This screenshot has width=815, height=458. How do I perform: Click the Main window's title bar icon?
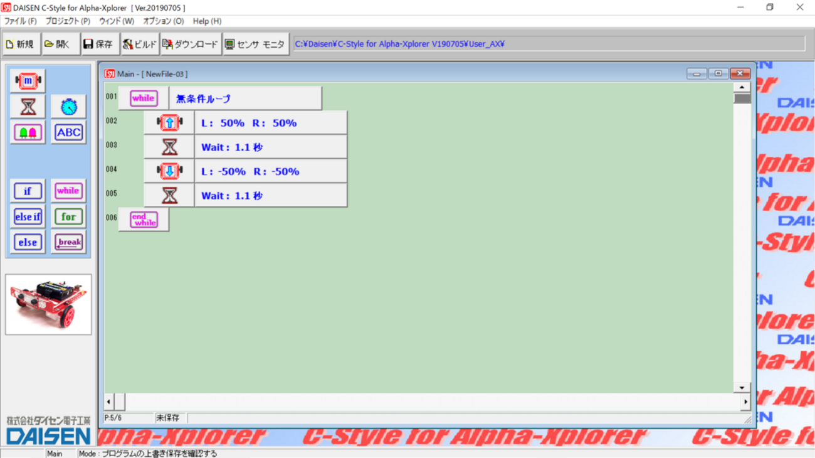pyautogui.click(x=110, y=74)
